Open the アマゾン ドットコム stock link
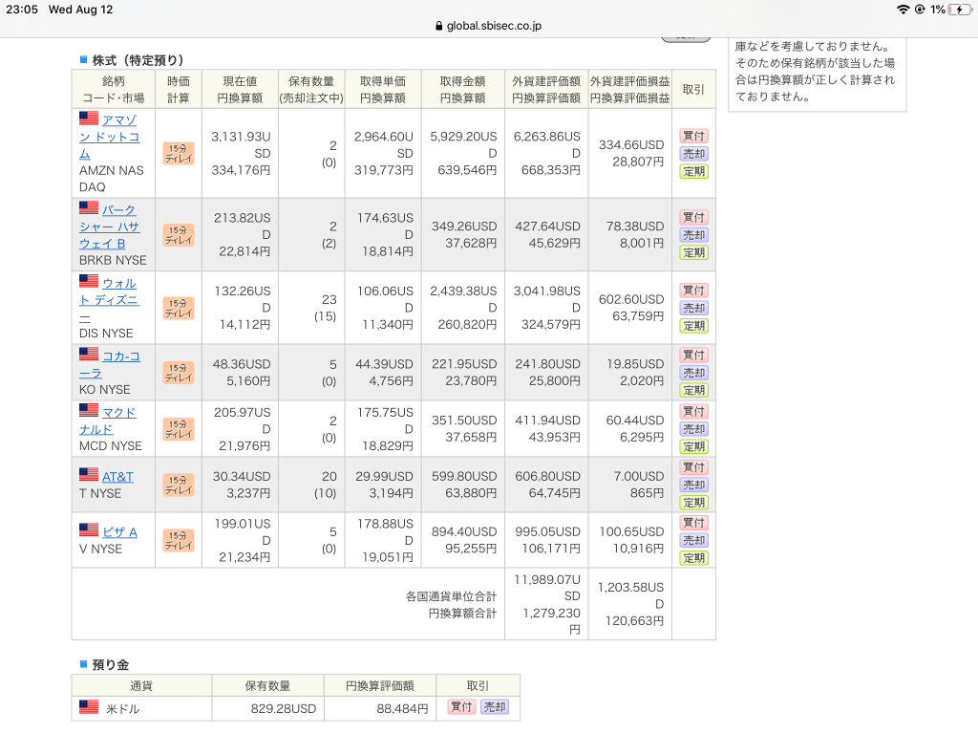 click(x=110, y=137)
